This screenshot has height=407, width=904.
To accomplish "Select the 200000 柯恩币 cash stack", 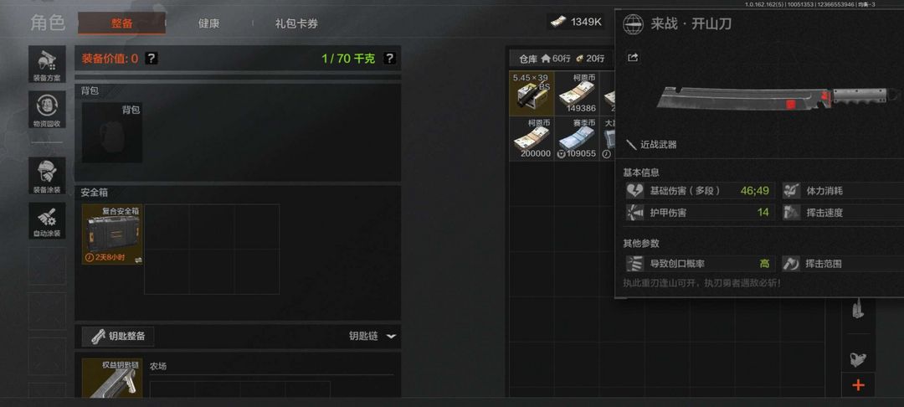I will [532, 138].
